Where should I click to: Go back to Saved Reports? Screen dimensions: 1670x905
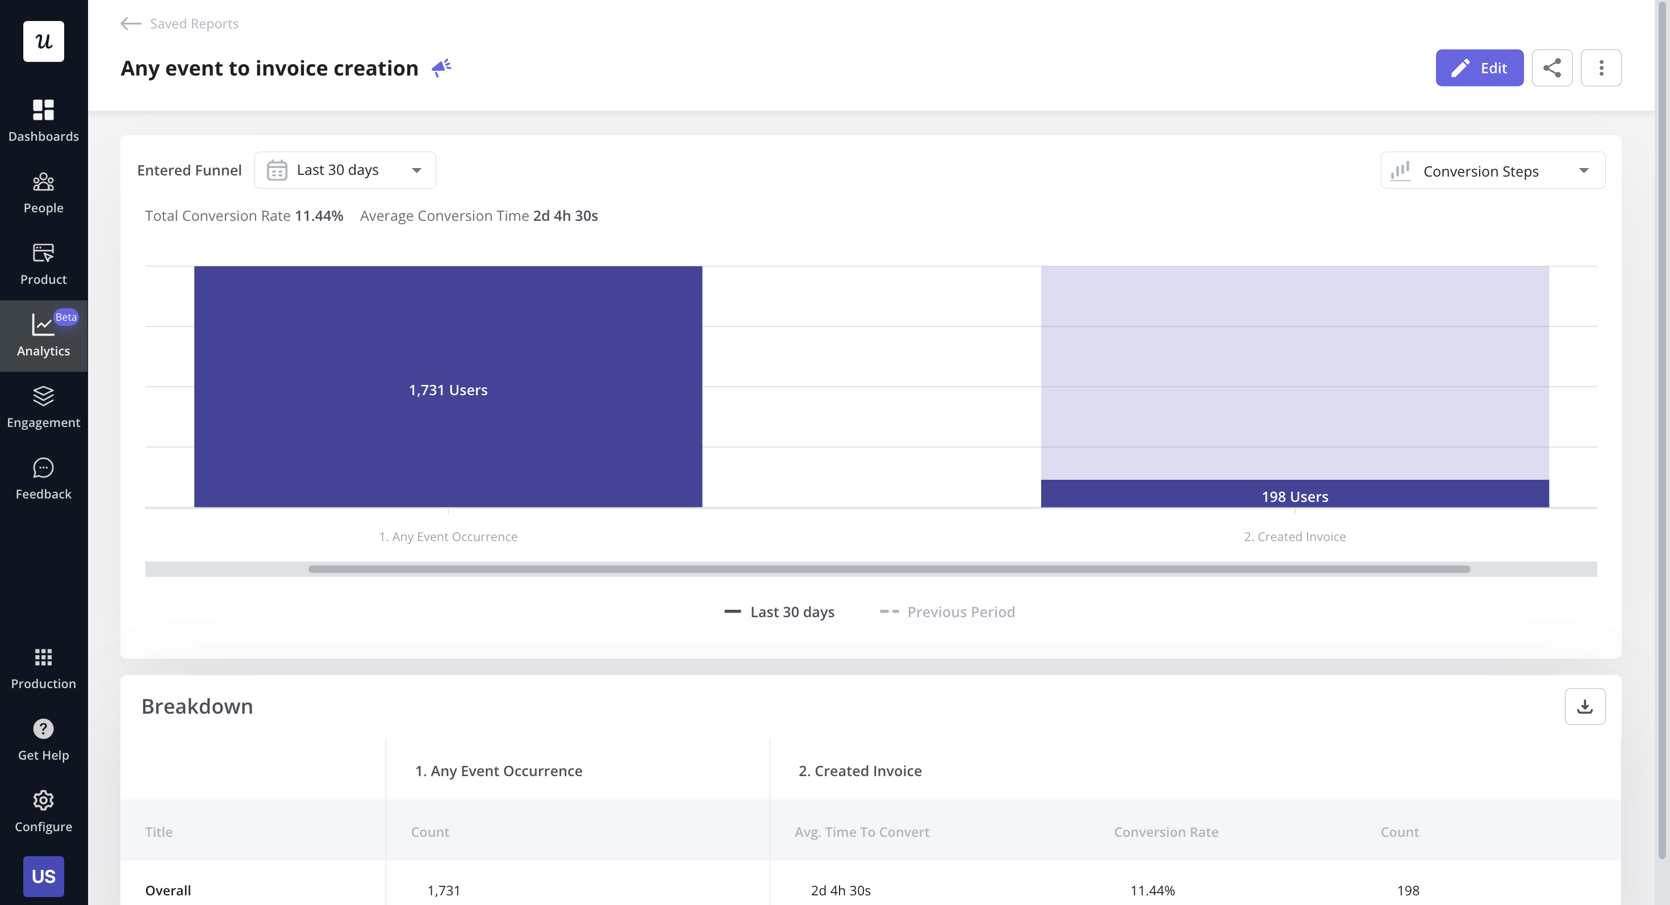point(178,23)
